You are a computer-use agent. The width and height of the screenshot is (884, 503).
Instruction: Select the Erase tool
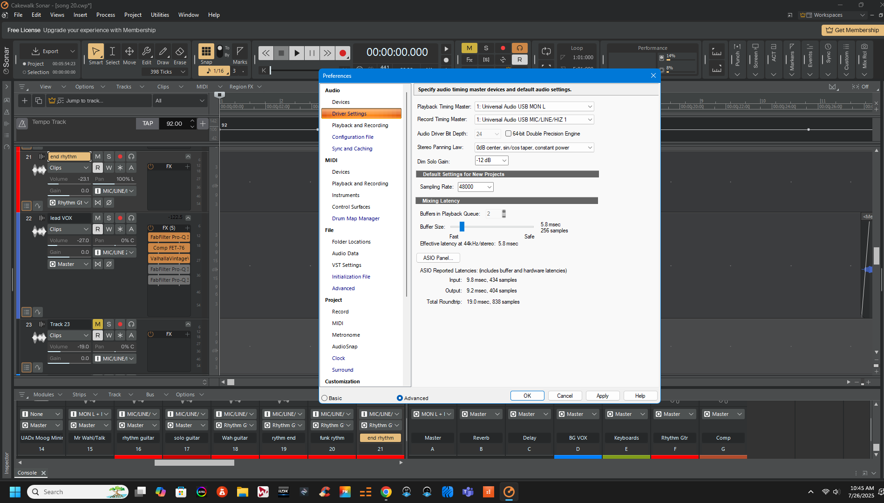pos(180,54)
